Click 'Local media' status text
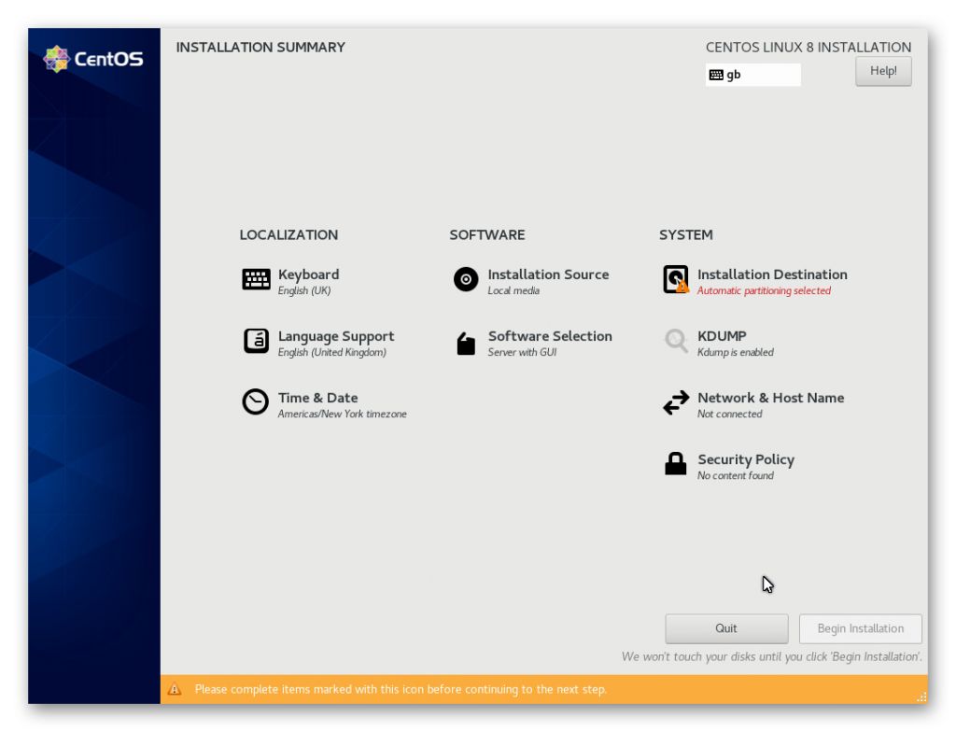Screen dimensions: 956x732 (513, 291)
